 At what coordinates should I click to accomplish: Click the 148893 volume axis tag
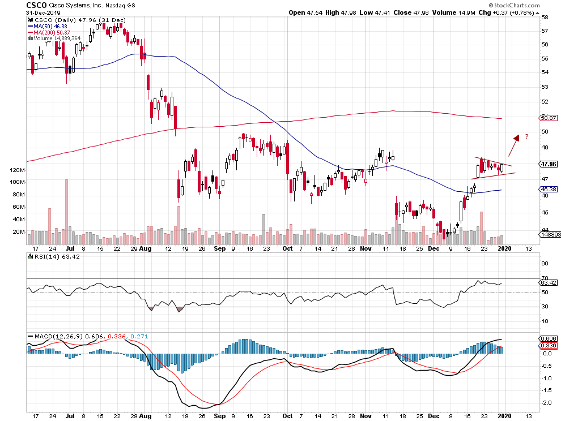(x=550, y=234)
